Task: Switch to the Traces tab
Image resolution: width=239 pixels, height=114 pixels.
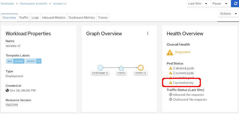Action: click(x=103, y=17)
